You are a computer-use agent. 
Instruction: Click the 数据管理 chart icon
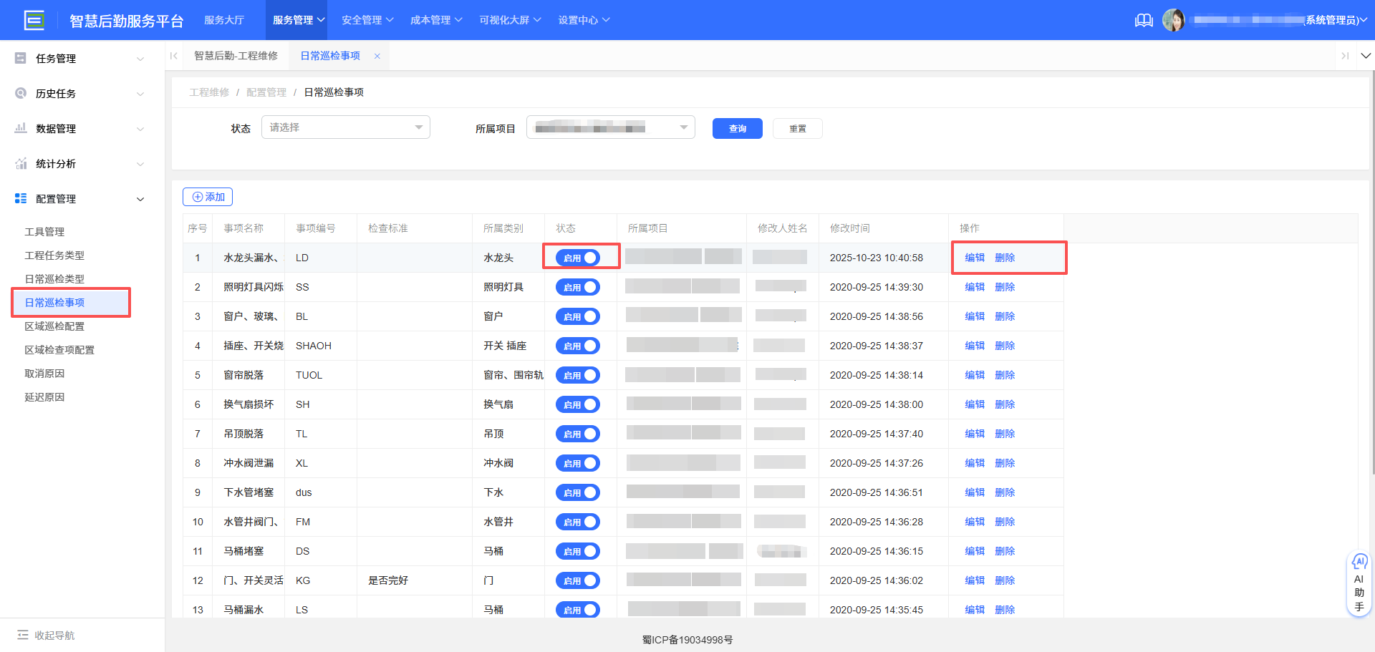pyautogui.click(x=20, y=128)
